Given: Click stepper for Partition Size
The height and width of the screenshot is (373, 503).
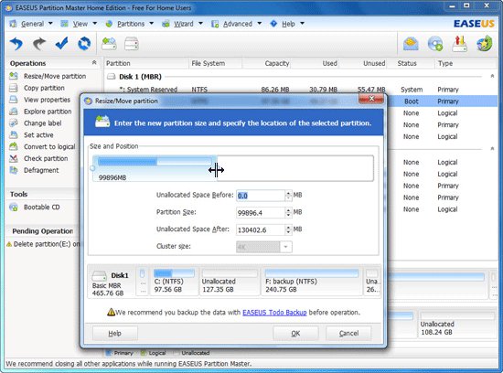Looking at the screenshot, I should click(288, 213).
